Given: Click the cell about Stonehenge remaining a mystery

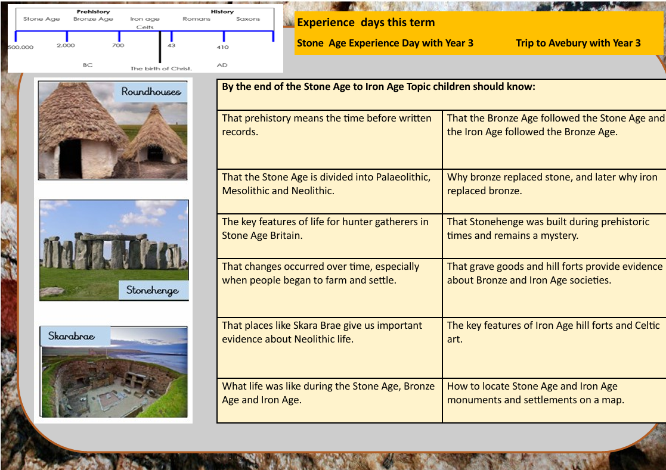Looking at the screenshot, I should (x=553, y=235).
